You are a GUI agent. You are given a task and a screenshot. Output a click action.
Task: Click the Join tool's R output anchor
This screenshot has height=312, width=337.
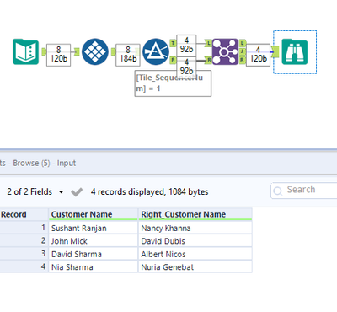(x=243, y=60)
